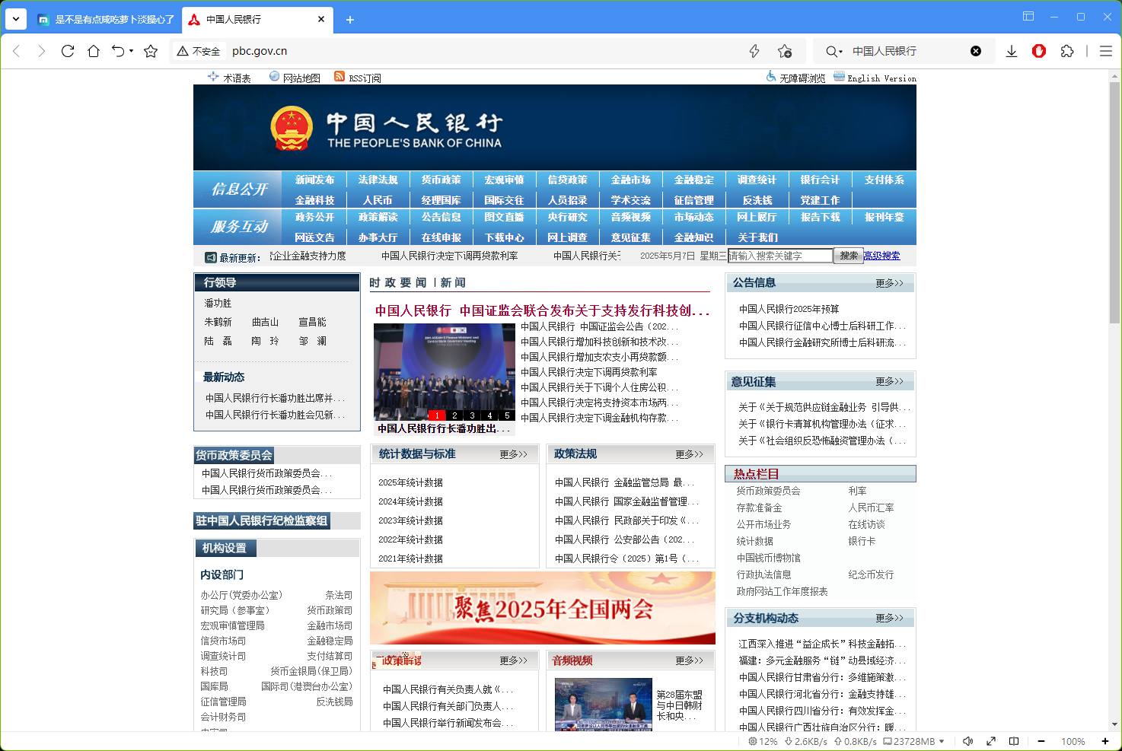
Task: Open the 货币政策 navigation item
Action: pyautogui.click(x=441, y=180)
